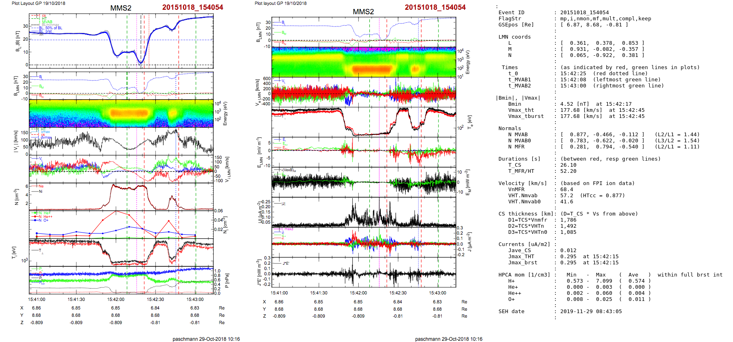Select L vector '[ 0.361, 0.378, 0.853 ]'
The height and width of the screenshot is (342, 733).
[602, 43]
